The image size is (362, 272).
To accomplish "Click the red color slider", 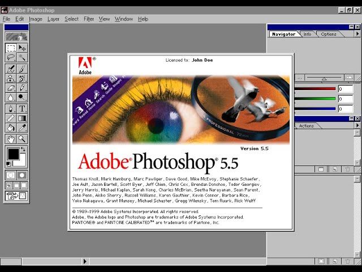I will pos(316,88).
